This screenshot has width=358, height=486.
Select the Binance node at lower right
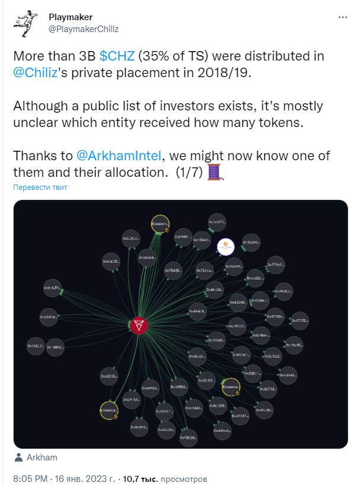231,387
